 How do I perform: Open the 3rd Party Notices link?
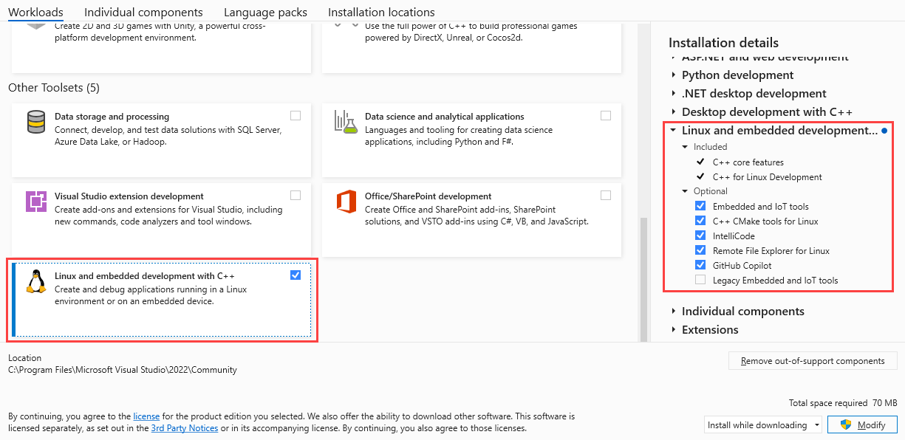coord(184,427)
